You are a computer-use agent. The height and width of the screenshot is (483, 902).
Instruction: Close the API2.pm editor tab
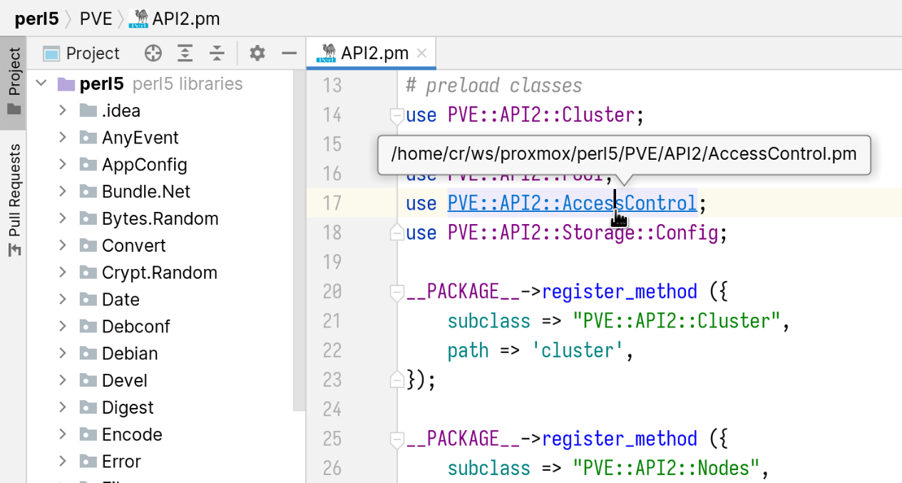pyautogui.click(x=421, y=54)
